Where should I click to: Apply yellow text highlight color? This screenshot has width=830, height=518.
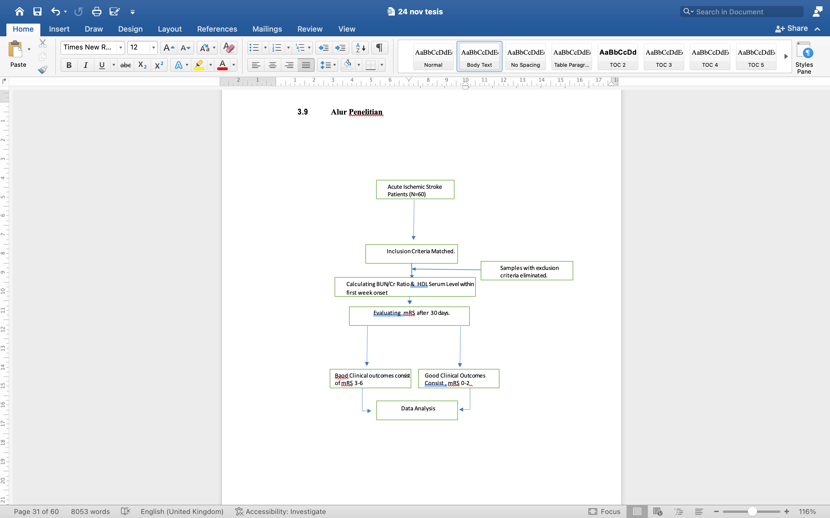point(199,65)
